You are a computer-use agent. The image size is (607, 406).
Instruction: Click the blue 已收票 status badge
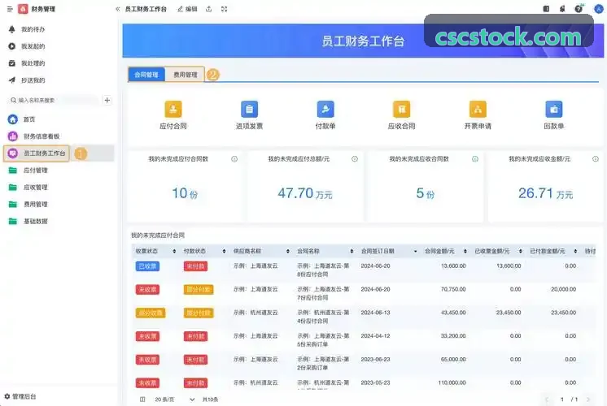pyautogui.click(x=147, y=266)
